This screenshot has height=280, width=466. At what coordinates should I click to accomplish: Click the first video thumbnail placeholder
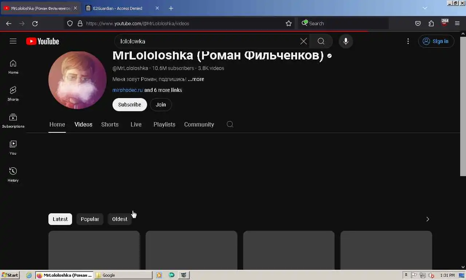click(94, 250)
